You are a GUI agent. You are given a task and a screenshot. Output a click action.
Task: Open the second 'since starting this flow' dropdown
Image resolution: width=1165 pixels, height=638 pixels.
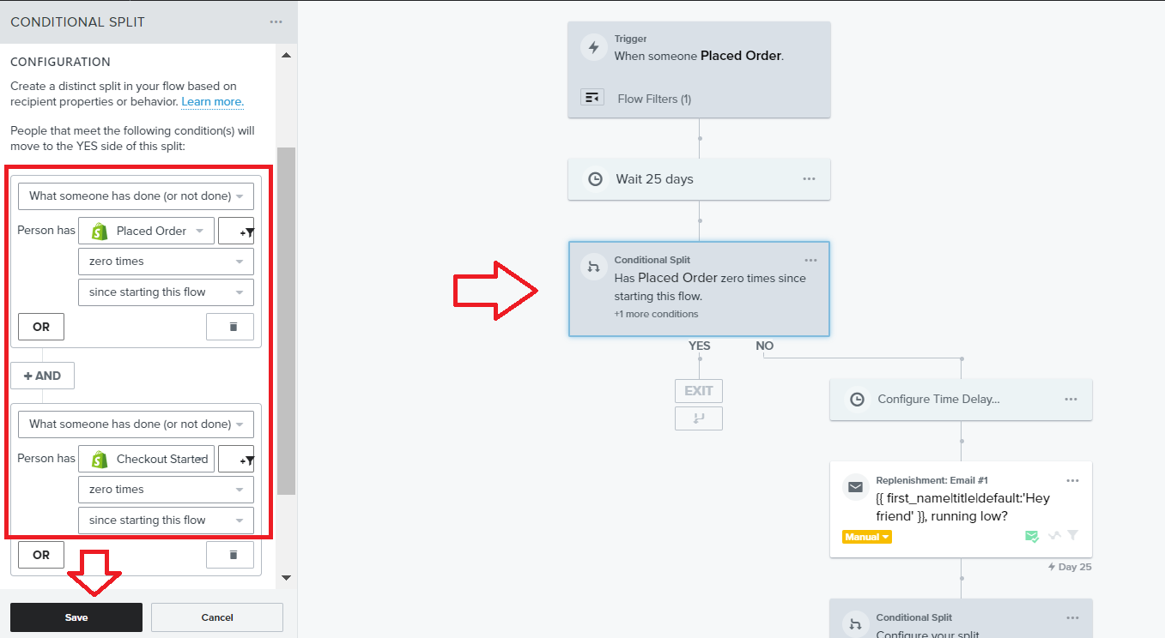click(166, 521)
